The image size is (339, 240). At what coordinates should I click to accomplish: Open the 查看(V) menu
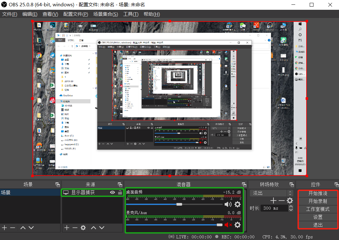[50, 14]
